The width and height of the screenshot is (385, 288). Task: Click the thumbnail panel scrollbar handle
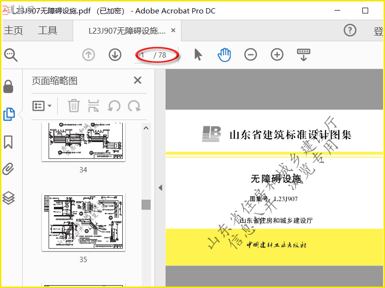146,204
